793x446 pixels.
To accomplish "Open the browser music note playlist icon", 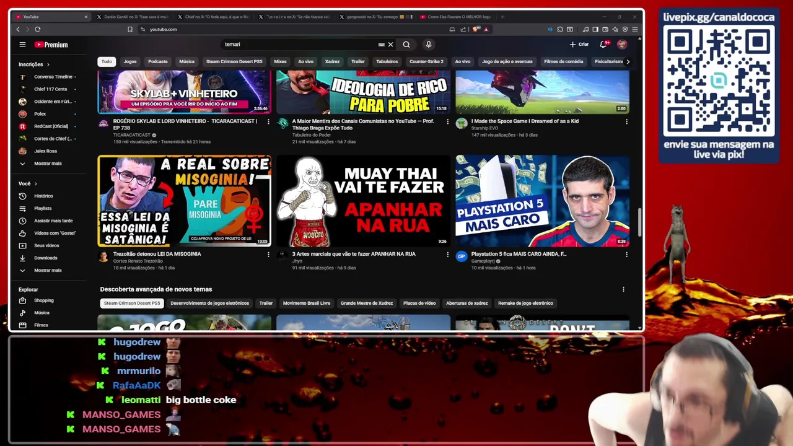I will [586, 29].
